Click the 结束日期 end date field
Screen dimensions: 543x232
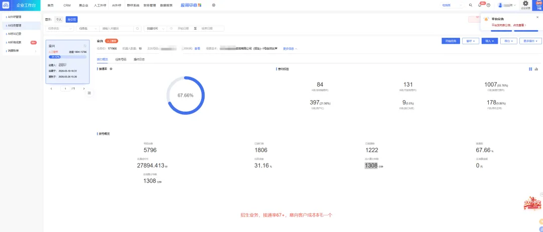click(x=207, y=29)
